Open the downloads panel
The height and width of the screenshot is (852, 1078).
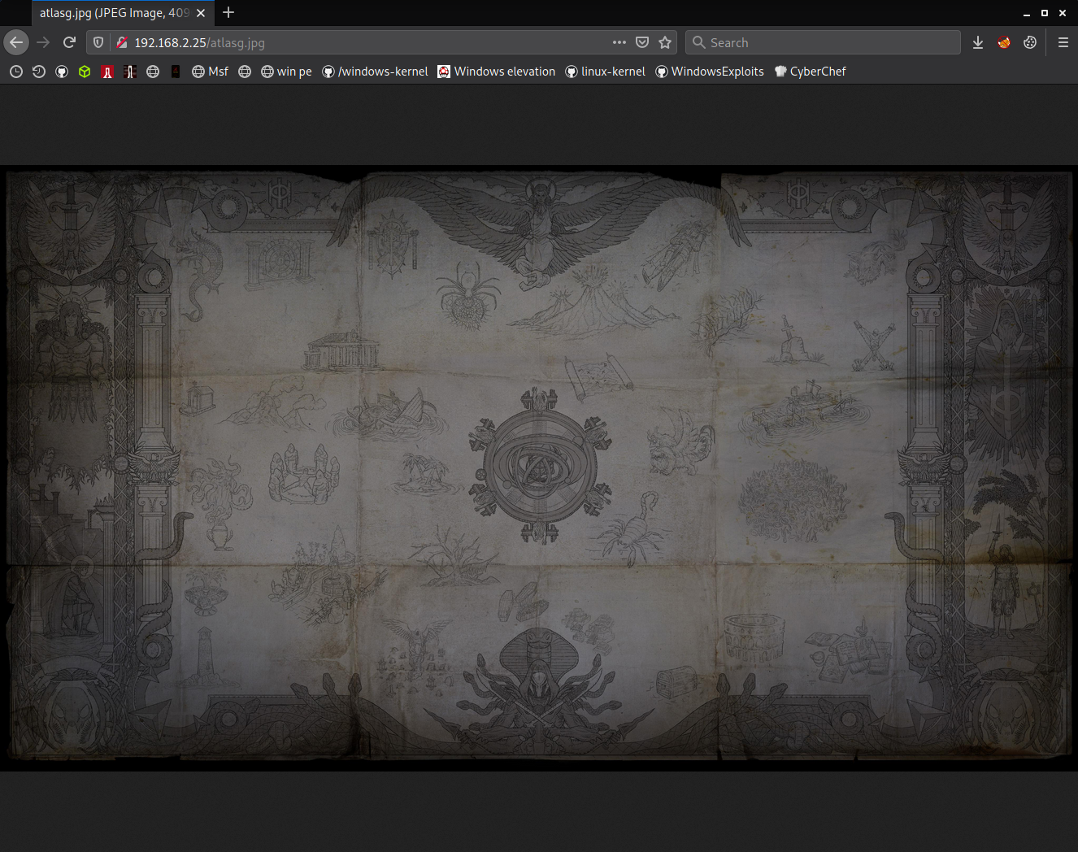978,42
